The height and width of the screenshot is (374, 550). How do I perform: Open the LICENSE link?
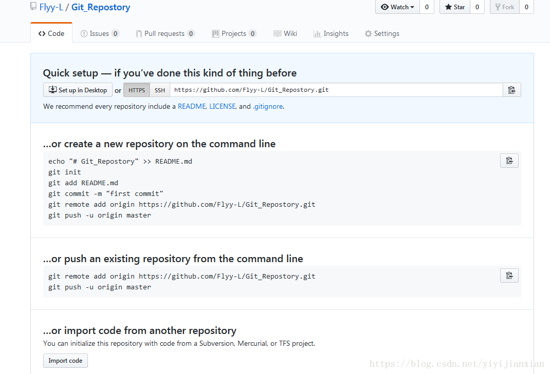coord(223,107)
